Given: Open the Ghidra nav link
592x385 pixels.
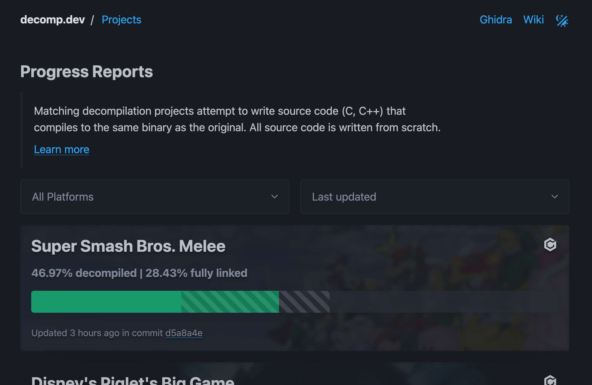Looking at the screenshot, I should coord(496,20).
